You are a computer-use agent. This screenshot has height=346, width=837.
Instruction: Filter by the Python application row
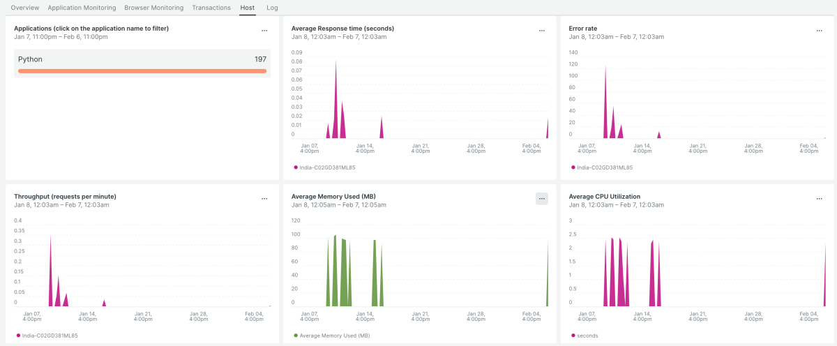[x=142, y=60]
